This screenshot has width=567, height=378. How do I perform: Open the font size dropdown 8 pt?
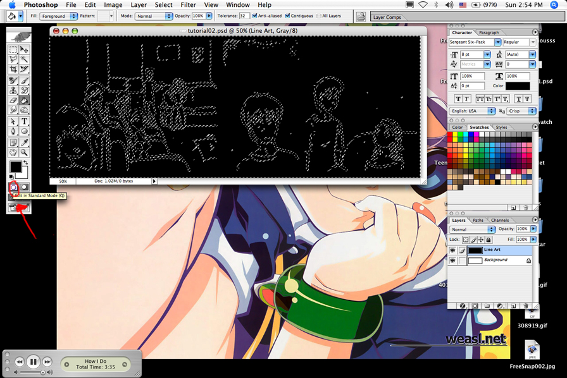(487, 54)
